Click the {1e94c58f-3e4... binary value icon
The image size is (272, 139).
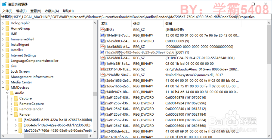pos(103,63)
